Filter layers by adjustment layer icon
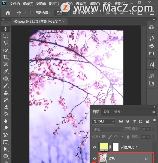This screenshot has width=158, height=163. [127, 121]
